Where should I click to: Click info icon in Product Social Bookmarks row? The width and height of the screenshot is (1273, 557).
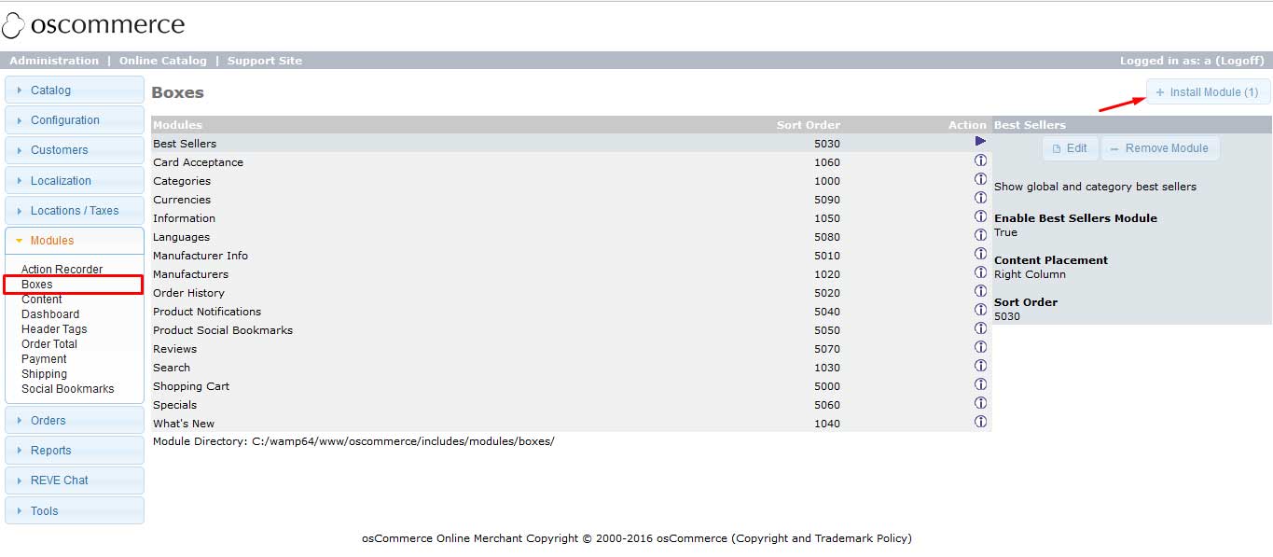[980, 328]
